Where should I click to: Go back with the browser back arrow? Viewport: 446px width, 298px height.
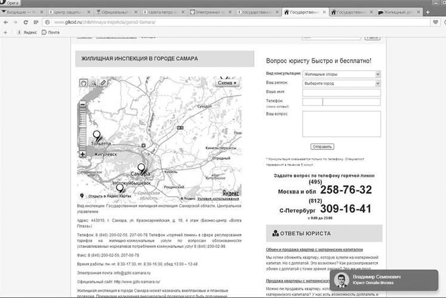point(6,22)
